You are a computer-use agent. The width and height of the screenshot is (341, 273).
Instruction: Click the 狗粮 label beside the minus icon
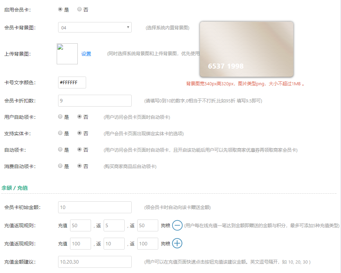166,225
